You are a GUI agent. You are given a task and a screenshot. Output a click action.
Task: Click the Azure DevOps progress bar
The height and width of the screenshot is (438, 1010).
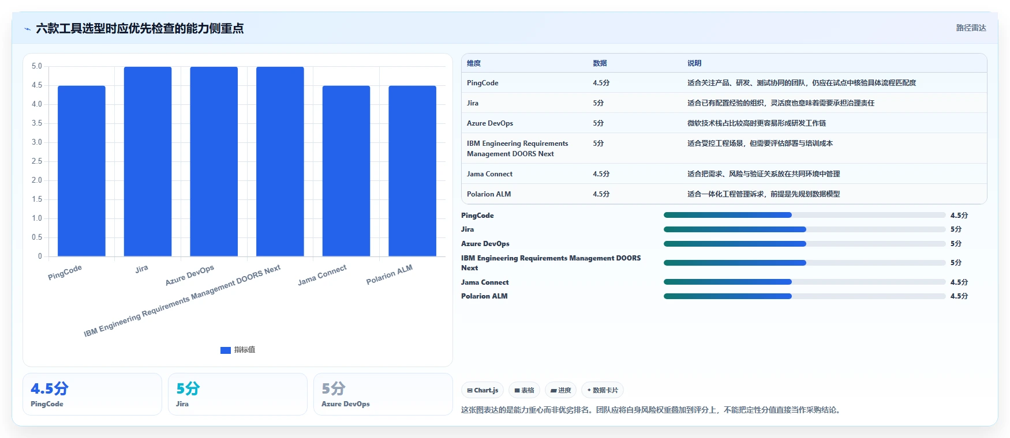point(805,244)
